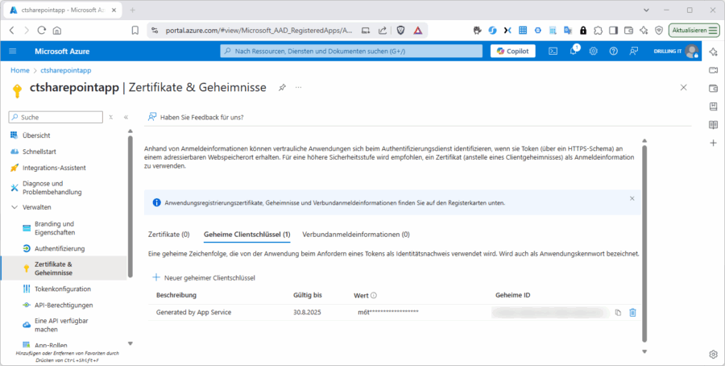725x366 pixels.
Task: Collapse the left navigation with double chevron
Action: 126,118
